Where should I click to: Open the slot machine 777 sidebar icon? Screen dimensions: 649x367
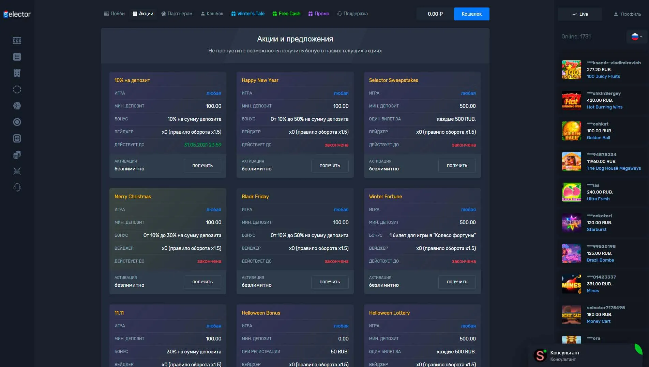(17, 40)
